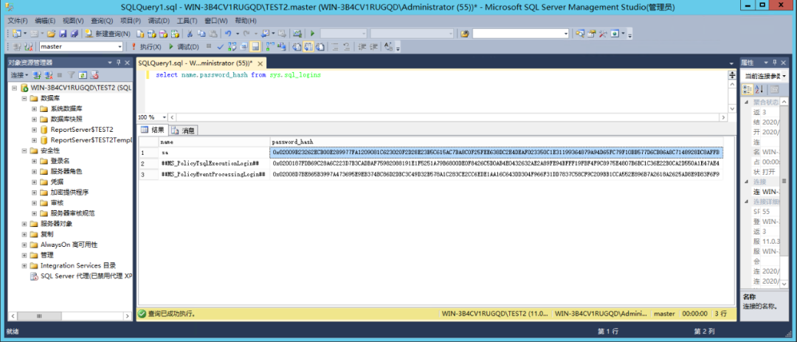Image resolution: width=797 pixels, height=342 pixels.
Task: Click the ##MS_PolicyTsqlExecutionLogin## cell
Action: pyautogui.click(x=213, y=164)
